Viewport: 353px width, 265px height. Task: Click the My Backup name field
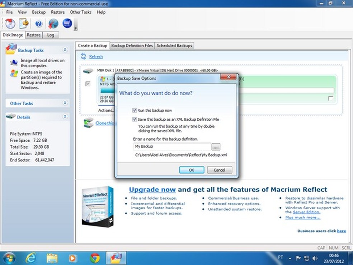pyautogui.click(x=172, y=147)
